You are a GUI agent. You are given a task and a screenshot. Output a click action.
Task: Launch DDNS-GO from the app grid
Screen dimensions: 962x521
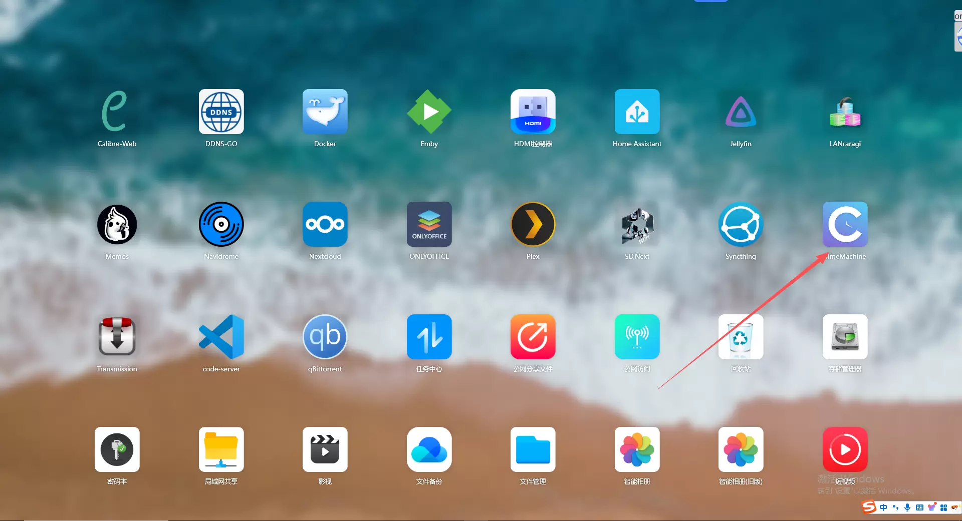[x=221, y=112]
